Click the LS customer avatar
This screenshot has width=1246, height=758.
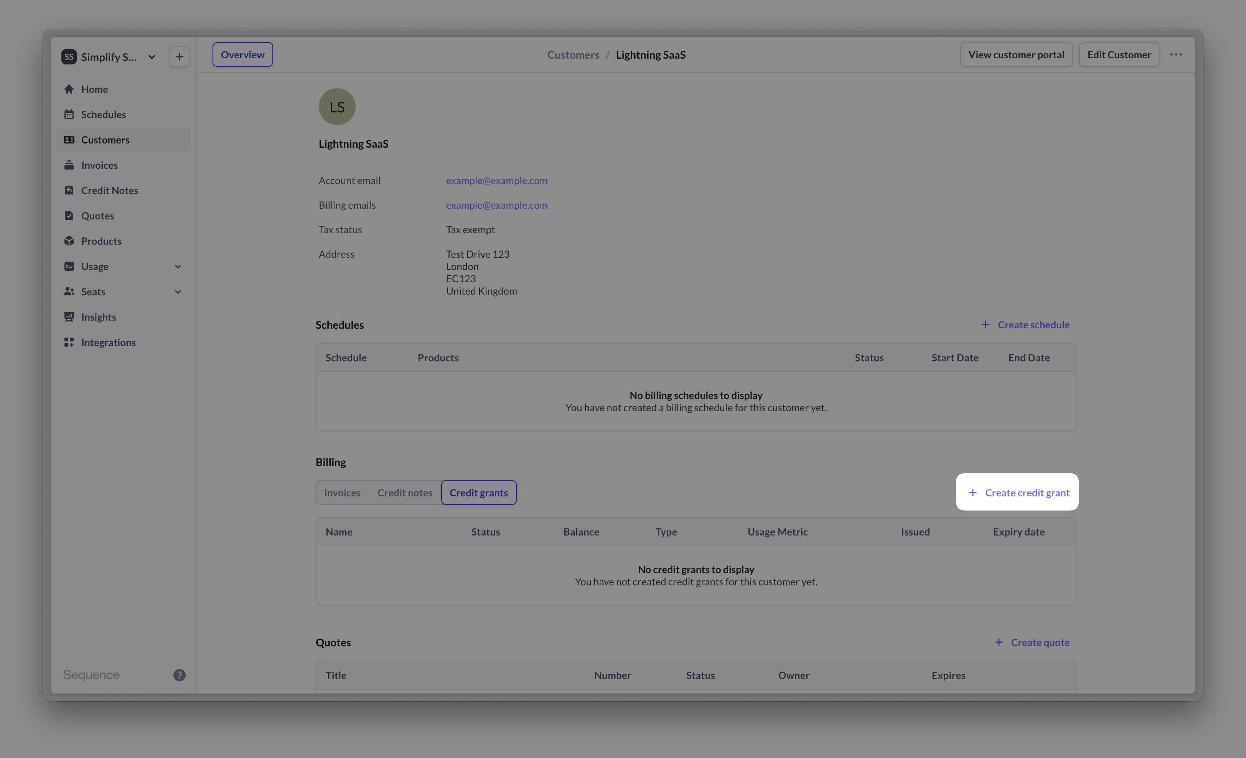(x=337, y=107)
